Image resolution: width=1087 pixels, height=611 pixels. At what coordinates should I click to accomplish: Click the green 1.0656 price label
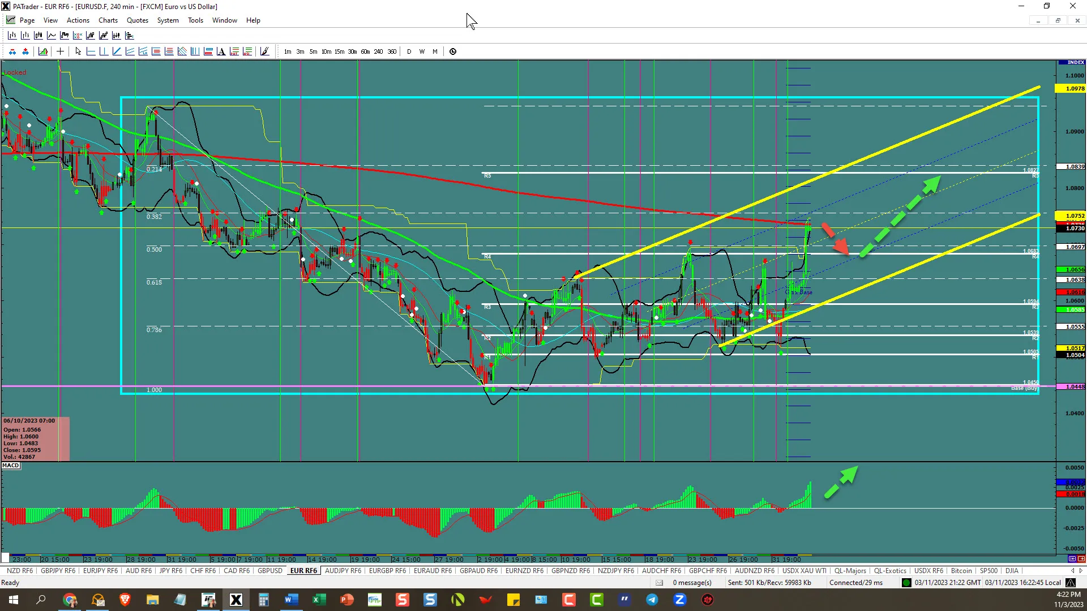coord(1071,270)
